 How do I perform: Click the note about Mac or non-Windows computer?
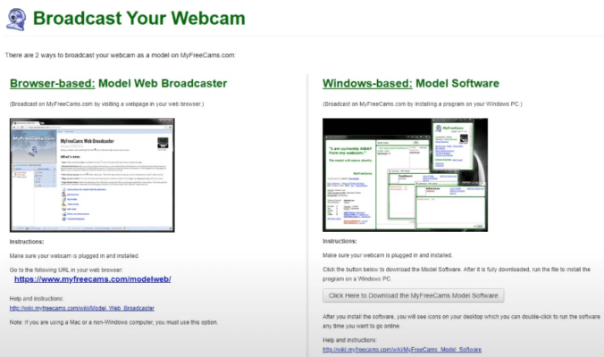point(113,322)
